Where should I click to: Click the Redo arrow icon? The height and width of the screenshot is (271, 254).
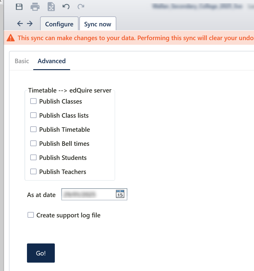click(81, 7)
